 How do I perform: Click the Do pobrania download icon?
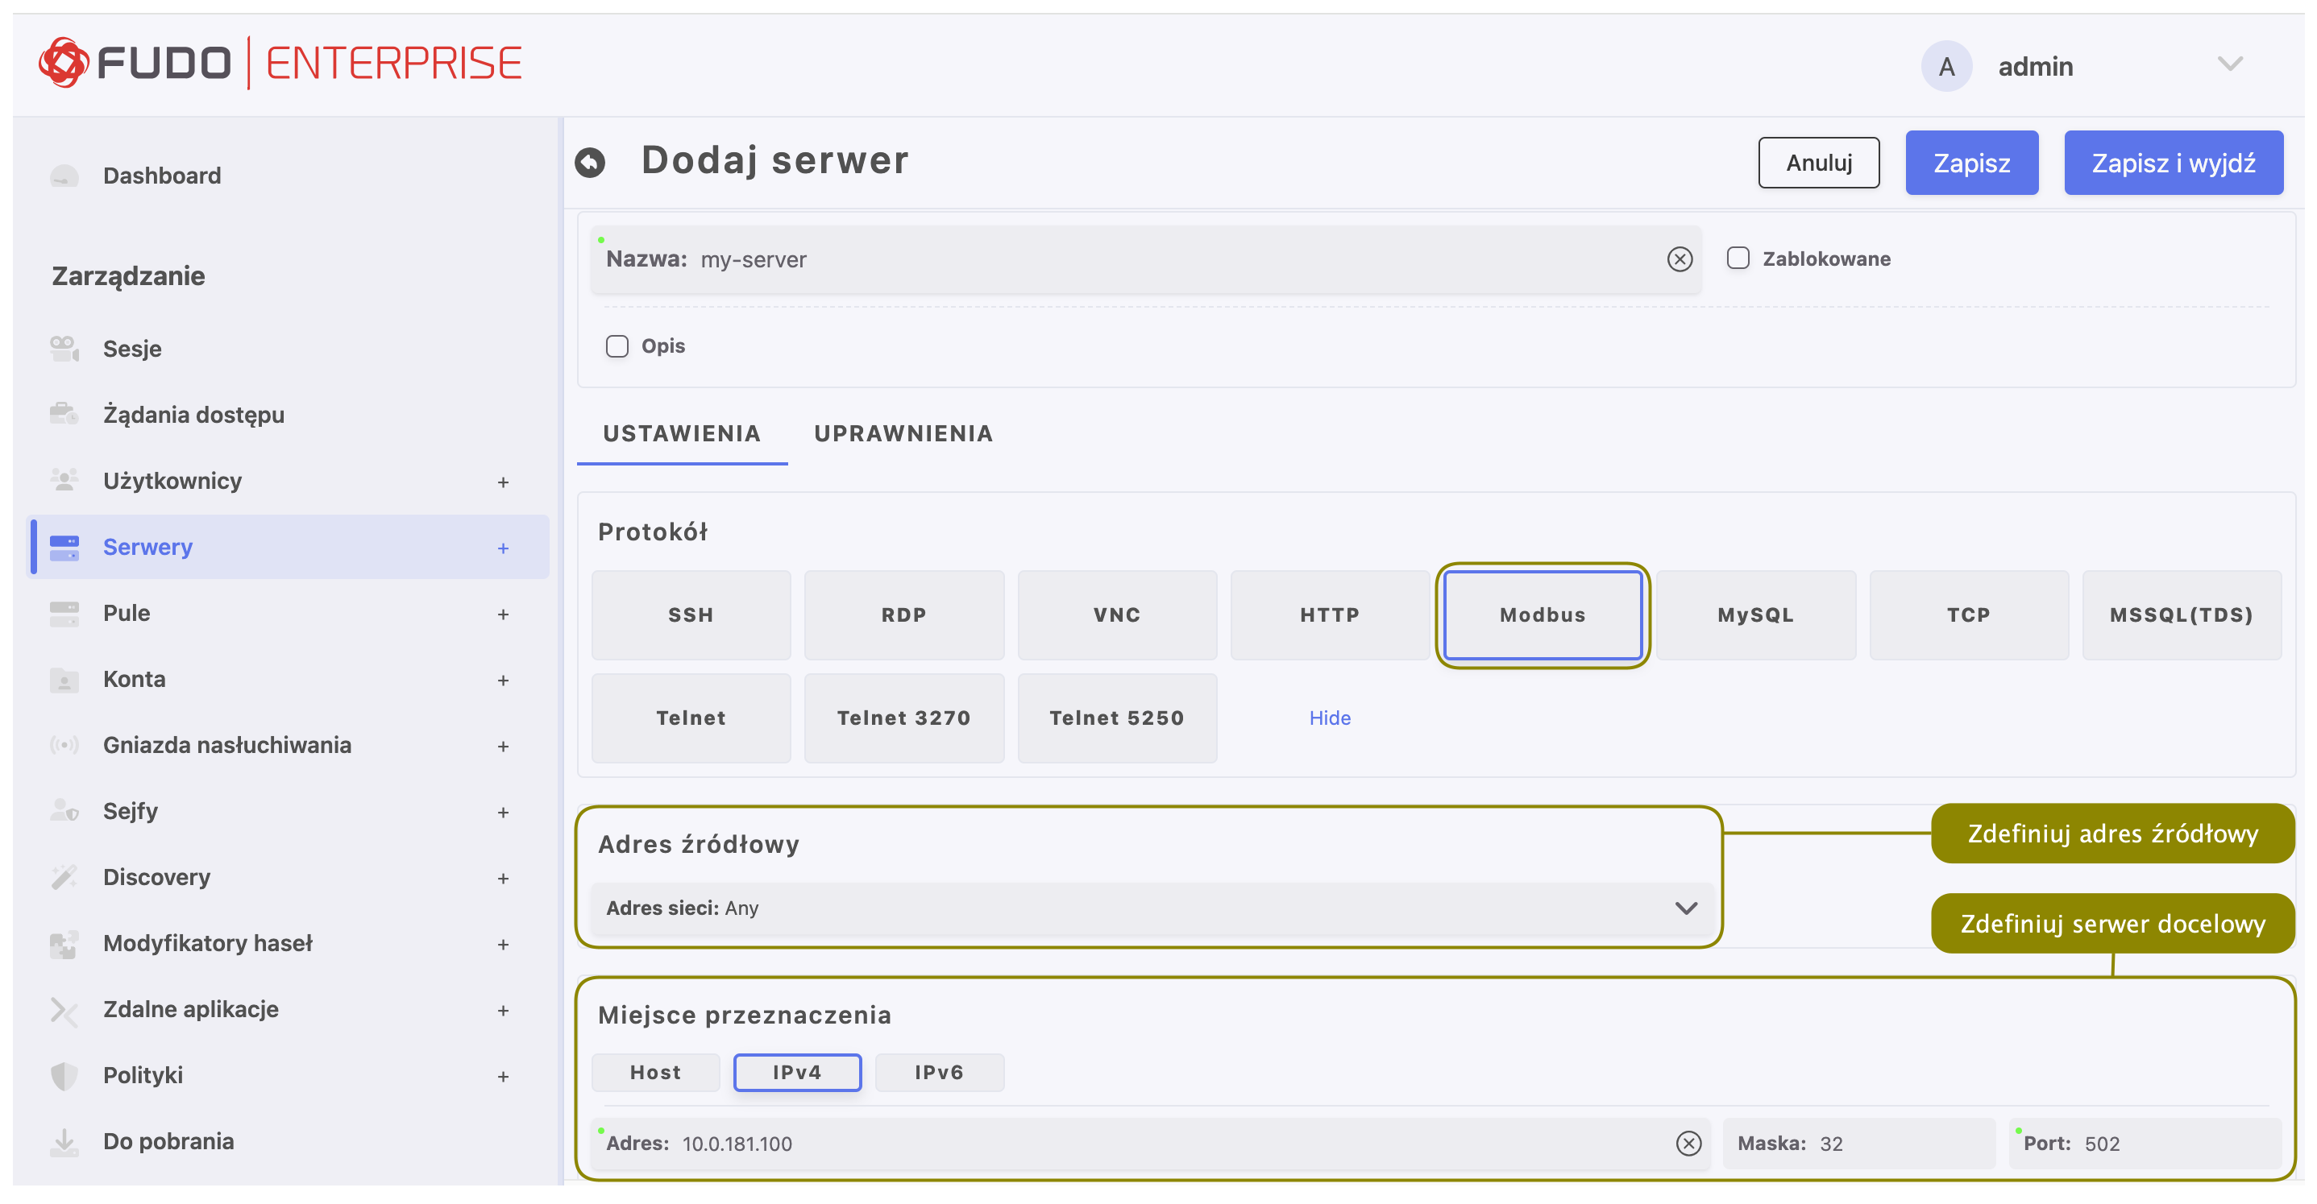pos(64,1141)
